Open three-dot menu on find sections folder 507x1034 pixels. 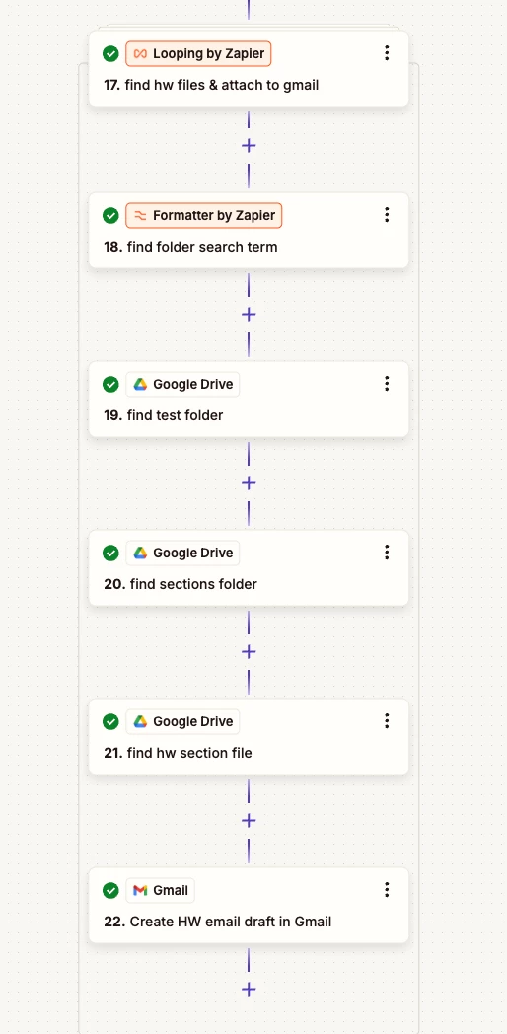(x=387, y=553)
